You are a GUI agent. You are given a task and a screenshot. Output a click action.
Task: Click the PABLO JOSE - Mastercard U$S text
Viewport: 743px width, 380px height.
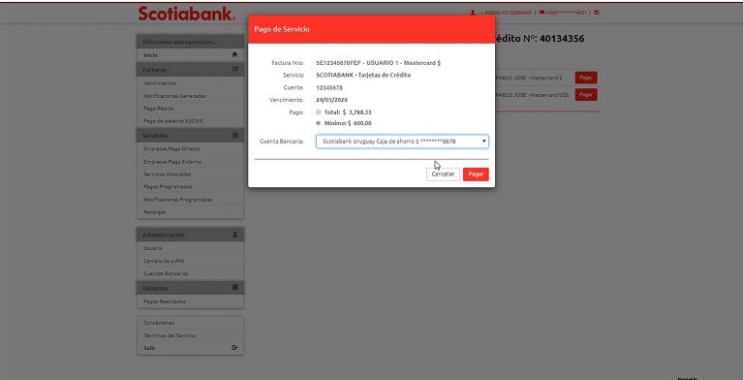coord(532,94)
